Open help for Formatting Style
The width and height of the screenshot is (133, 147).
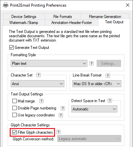[x=91, y=64]
